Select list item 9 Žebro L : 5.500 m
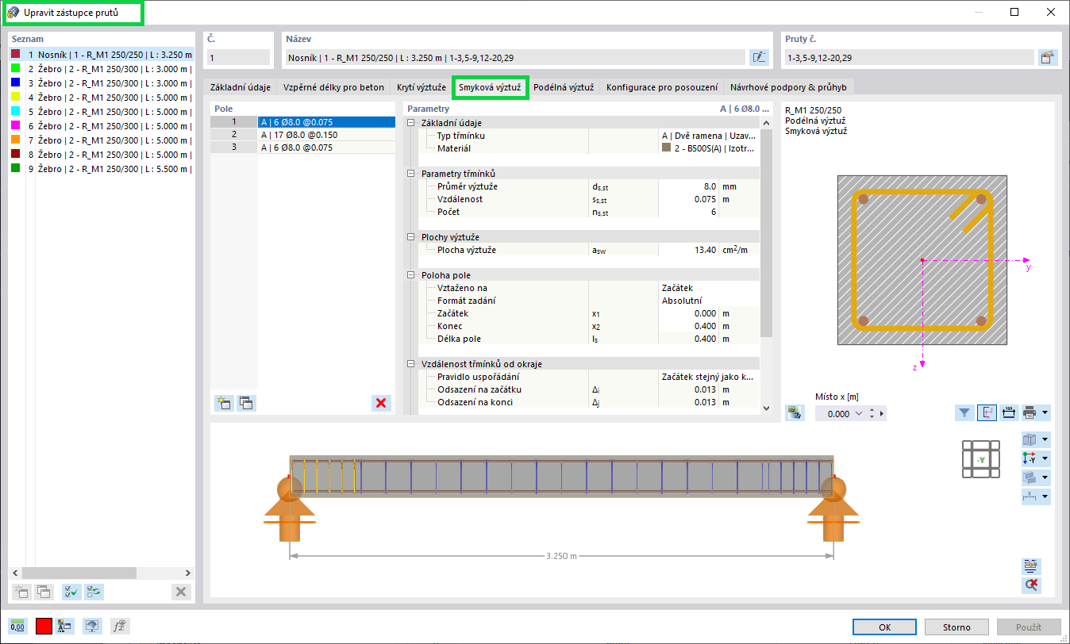Viewport: 1070px width, 644px height. [102, 169]
